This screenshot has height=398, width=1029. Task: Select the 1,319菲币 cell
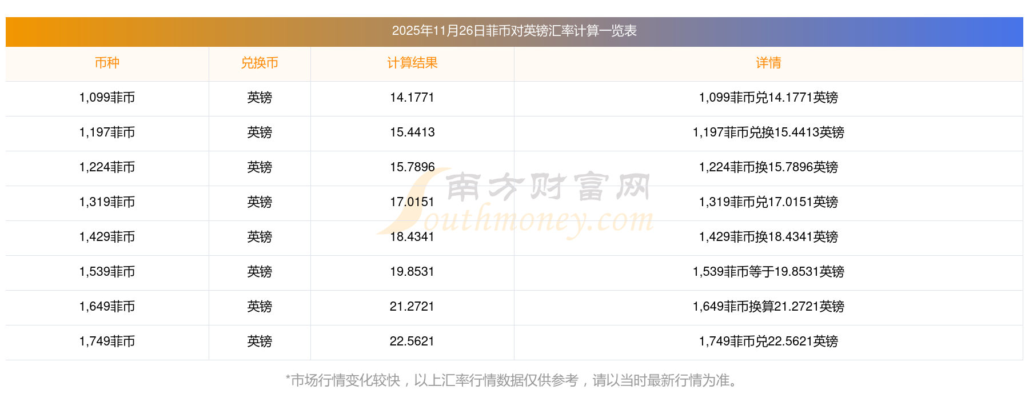(x=107, y=202)
